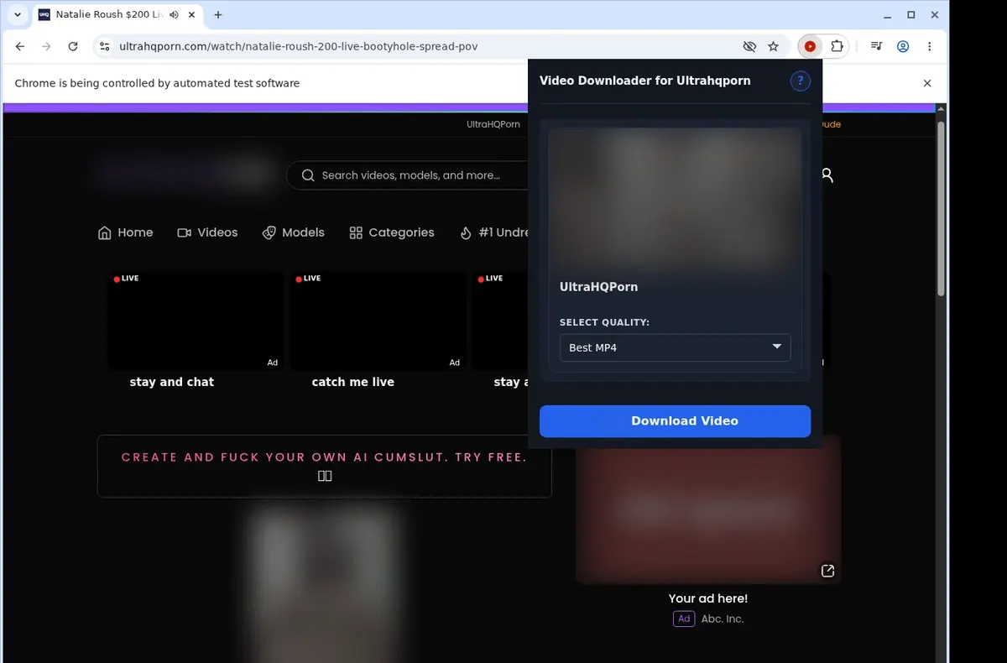The height and width of the screenshot is (663, 1007).
Task: Open the catch me live thumbnail
Action: coord(378,321)
